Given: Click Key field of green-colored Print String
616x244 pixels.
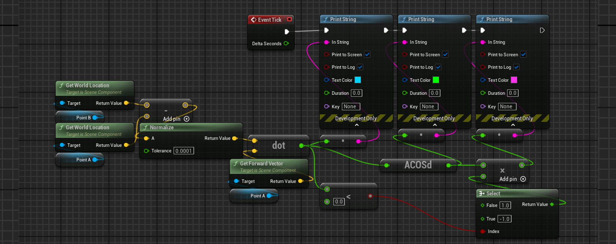Looking at the screenshot, I should 429,107.
